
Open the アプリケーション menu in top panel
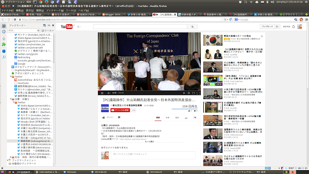15,2
